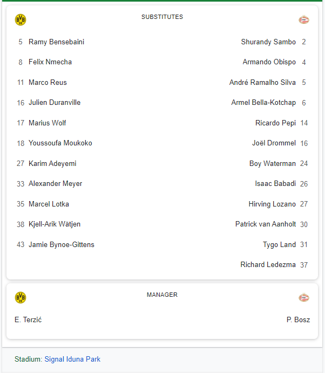This screenshot has width=325, height=373.
Task: Select manager E. Terzić
Action: pos(28,319)
